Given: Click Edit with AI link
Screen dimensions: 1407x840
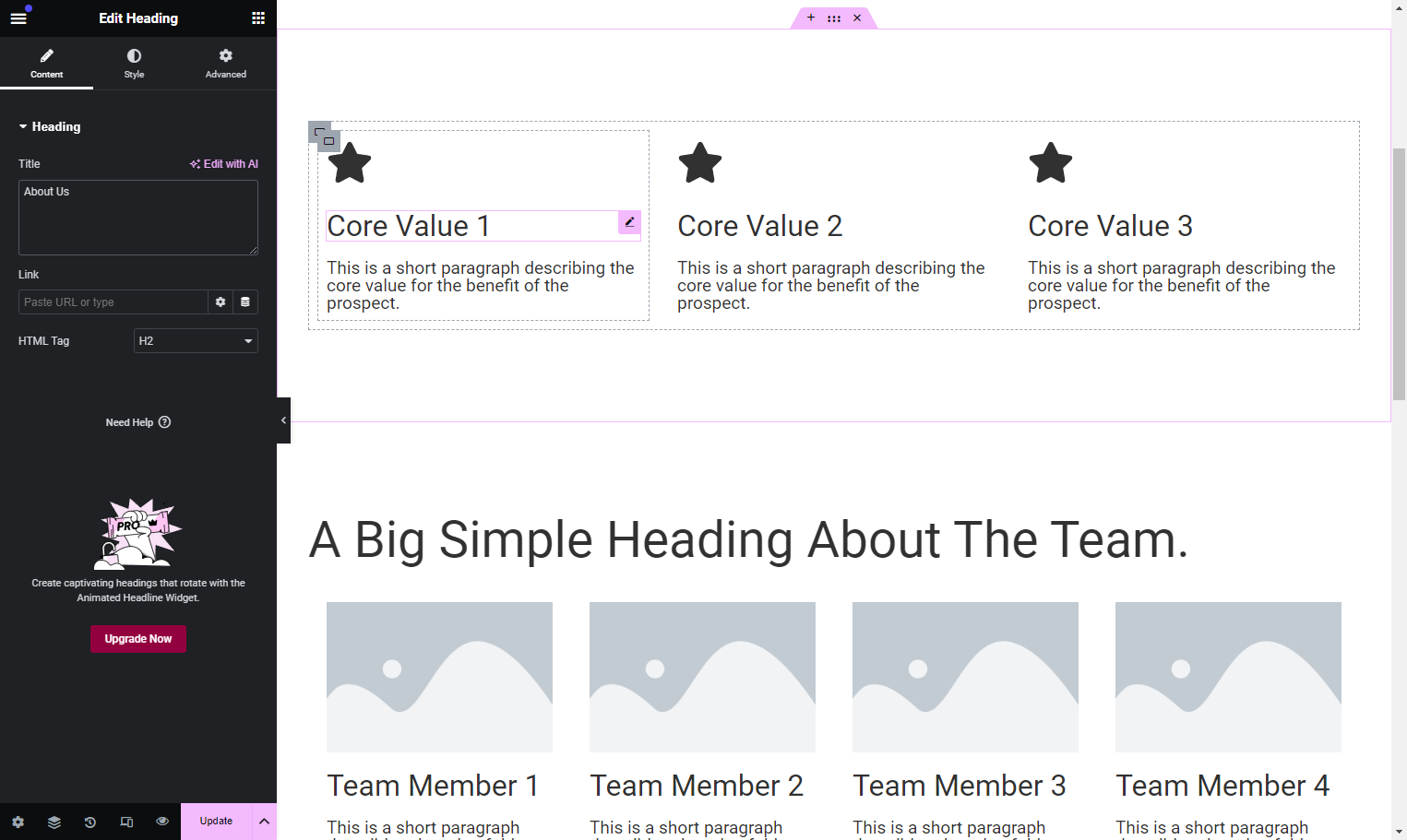Looking at the screenshot, I should (224, 164).
